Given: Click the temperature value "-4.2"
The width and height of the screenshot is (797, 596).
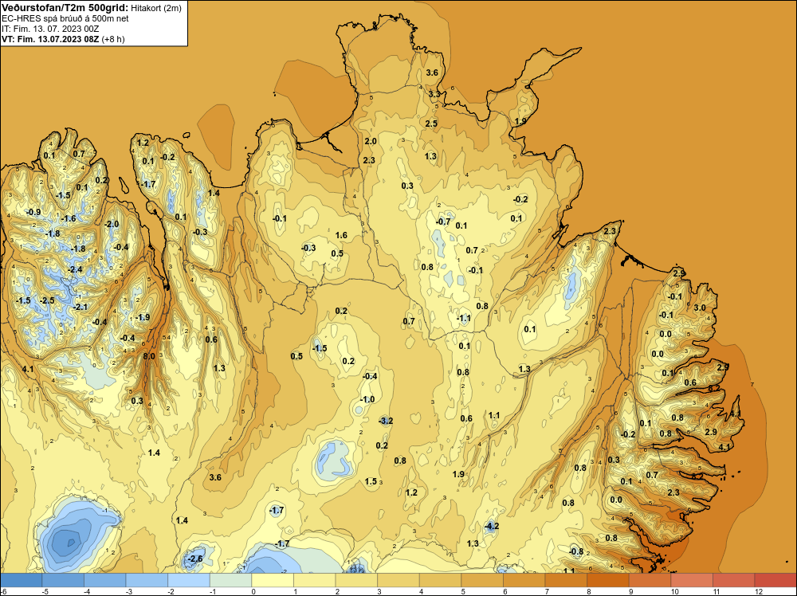Looking at the screenshot, I should tap(491, 526).
